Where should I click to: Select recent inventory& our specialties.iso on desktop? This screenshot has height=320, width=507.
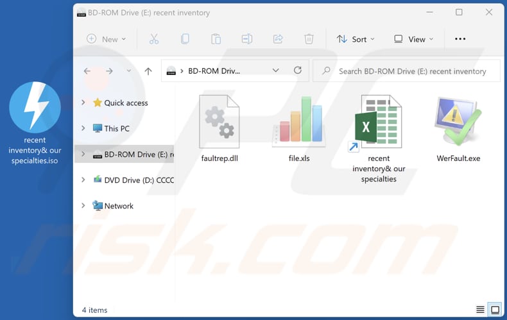click(35, 123)
